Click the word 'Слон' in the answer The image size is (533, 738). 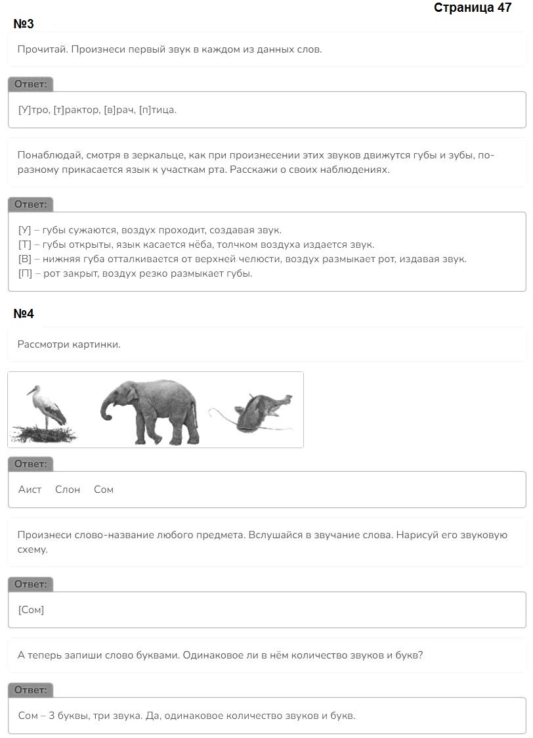(x=68, y=490)
